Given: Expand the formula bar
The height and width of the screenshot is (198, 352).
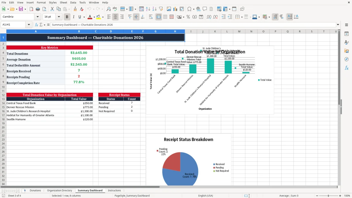Looking at the screenshot, I should point(338,25).
